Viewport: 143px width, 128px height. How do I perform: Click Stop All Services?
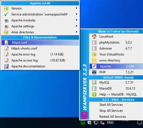pos(116,110)
